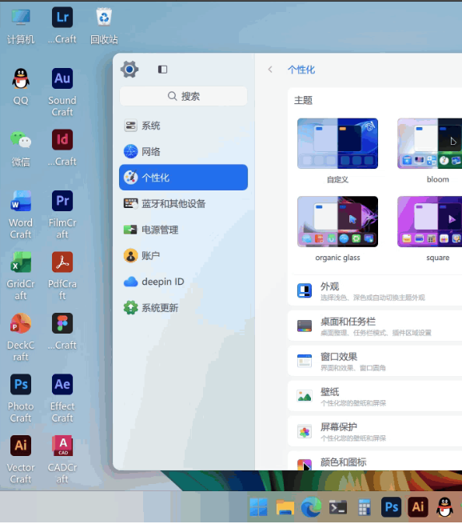Open Ai app from taskbar

[418, 507]
